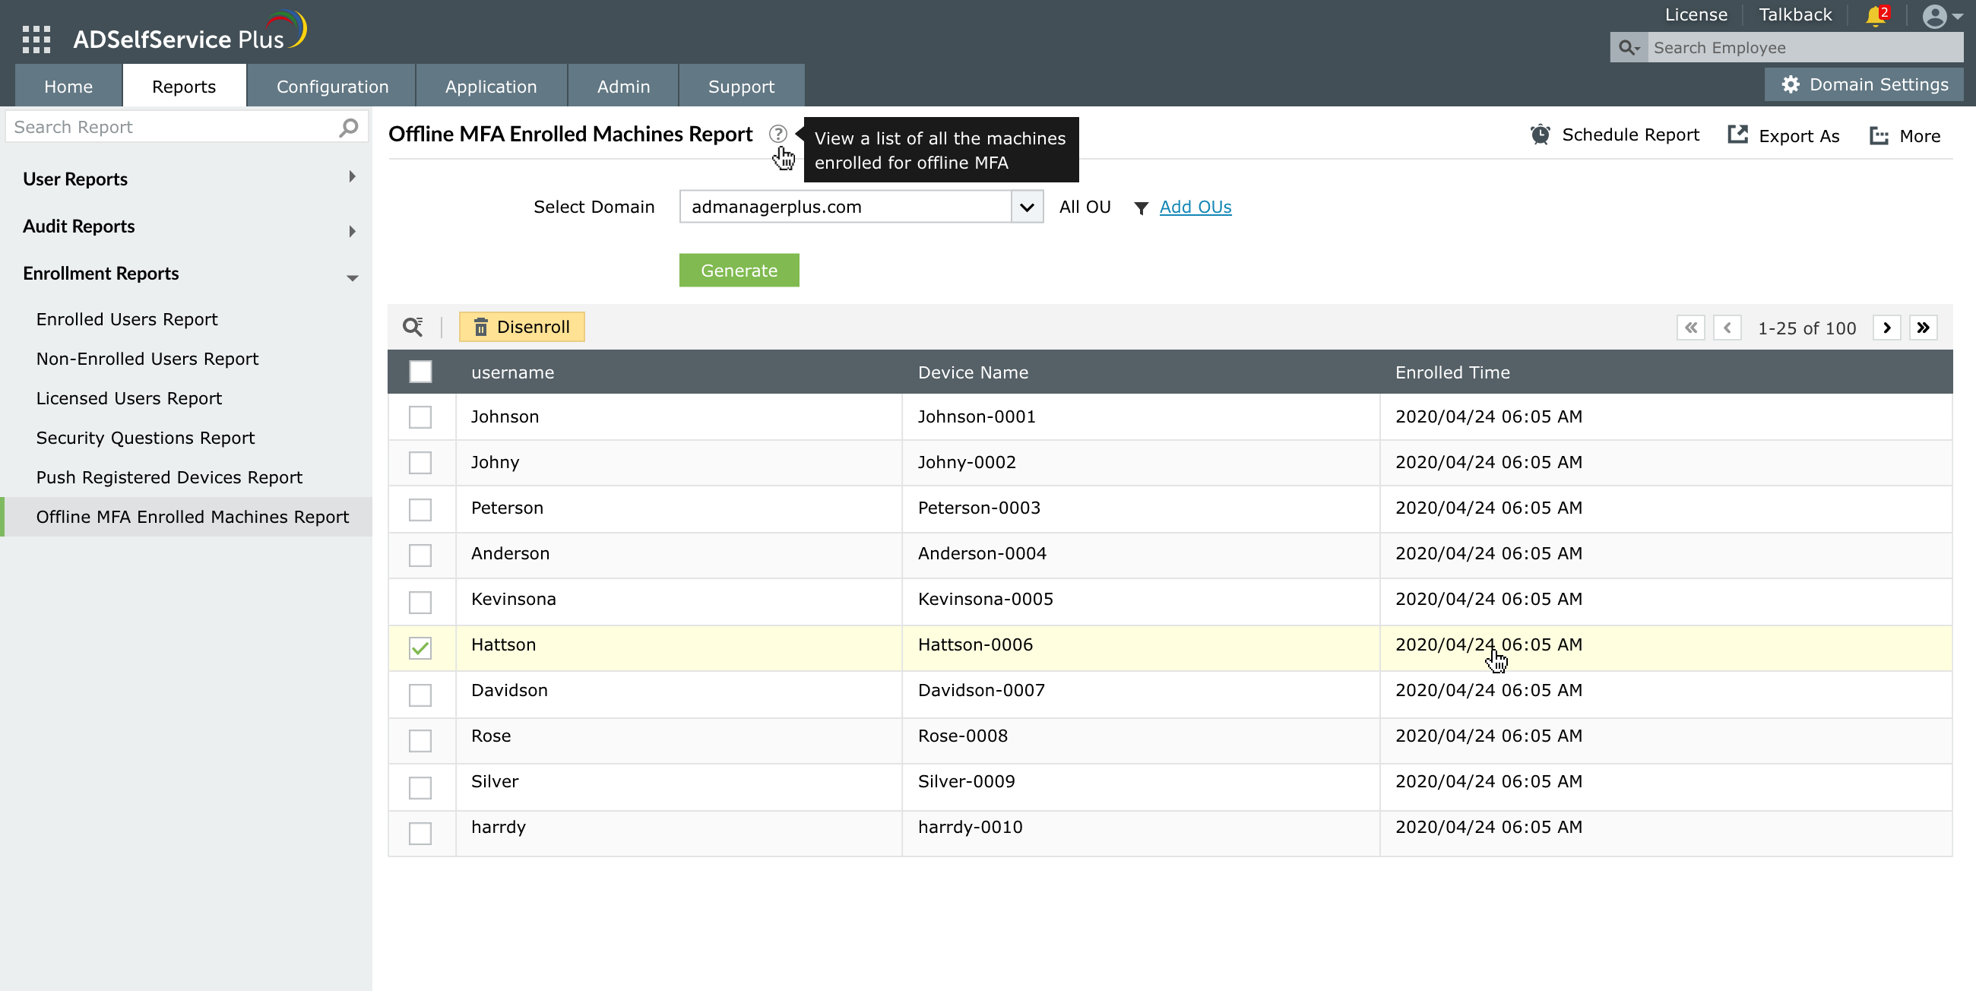1976x991 pixels.
Task: Open the Admin tab
Action: [x=623, y=86]
